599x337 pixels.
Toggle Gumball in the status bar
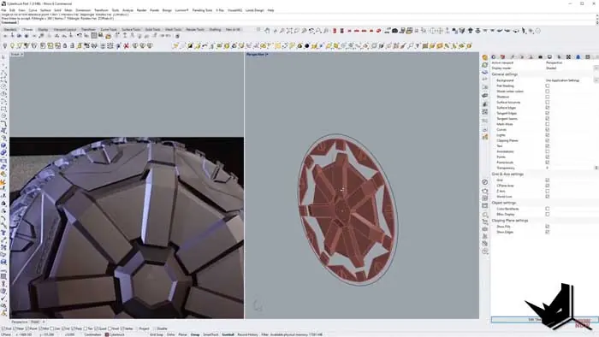pyautogui.click(x=228, y=334)
